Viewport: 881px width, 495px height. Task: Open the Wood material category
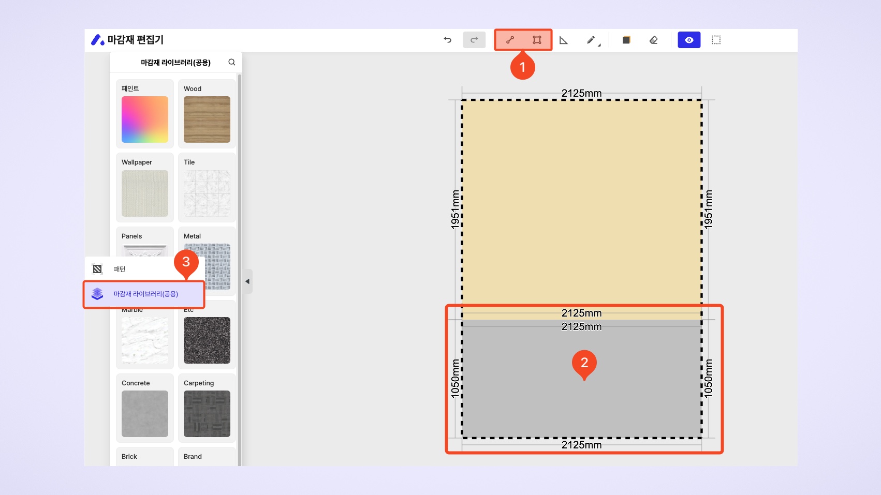point(207,114)
